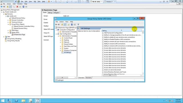
Task: Select Ability to Enable/Disable a LAN connection
Action: tap(117, 39)
